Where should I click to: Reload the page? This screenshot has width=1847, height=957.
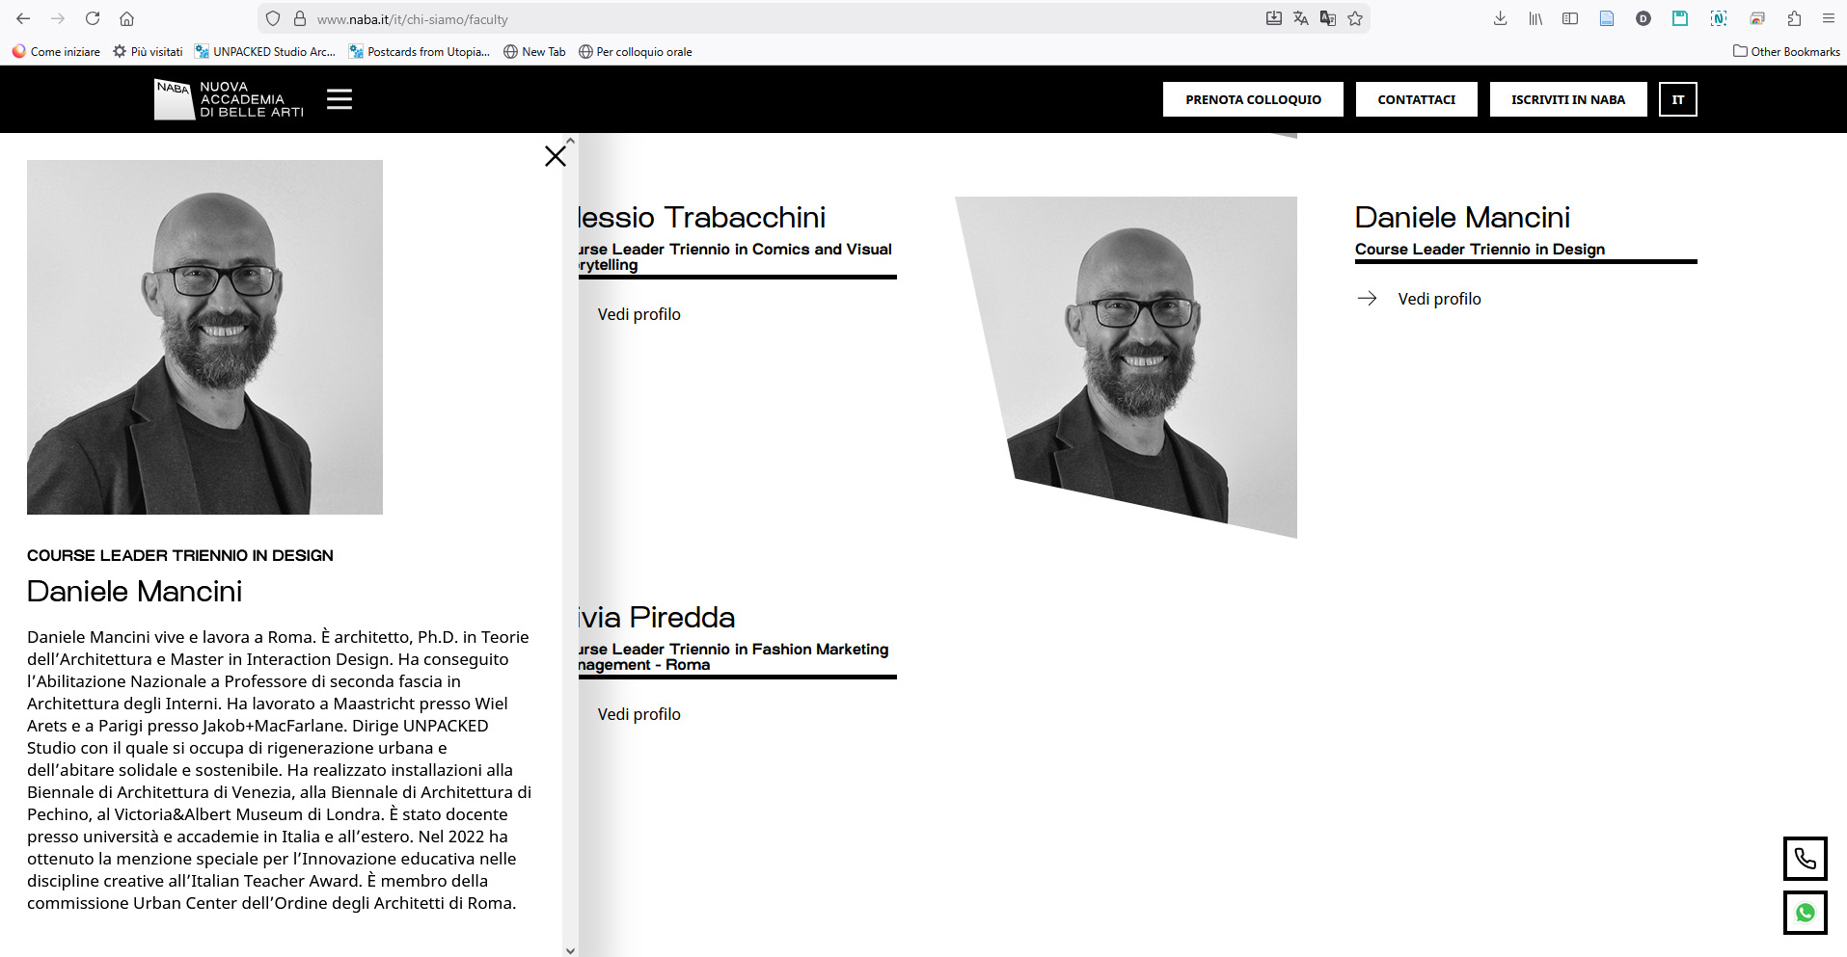(93, 18)
